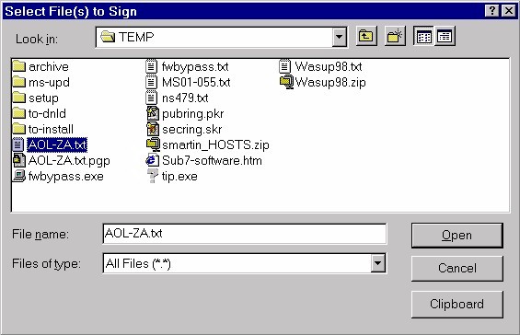This screenshot has width=520, height=335.
Task: Click the AOL-ZA.txt.pgp file icon
Action: pyautogui.click(x=19, y=160)
